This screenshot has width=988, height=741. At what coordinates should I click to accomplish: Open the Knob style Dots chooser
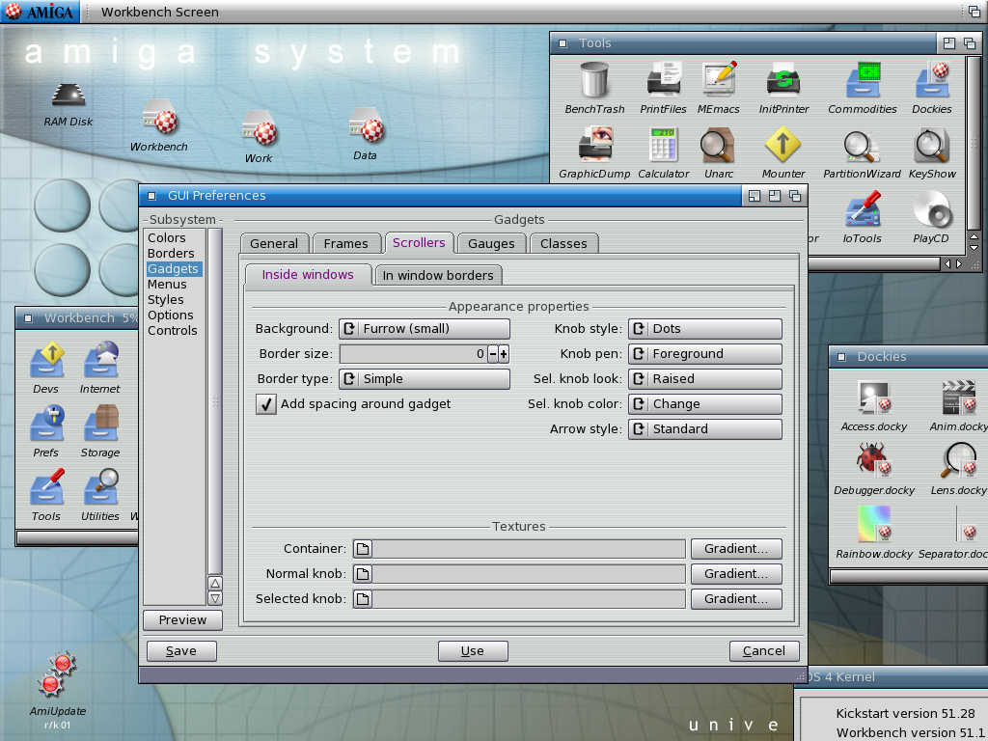pos(704,329)
